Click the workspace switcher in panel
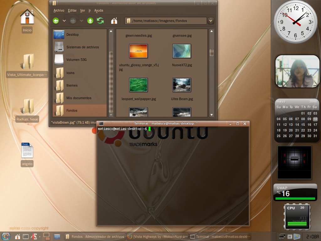The width and height of the screenshot is (321, 241). (47, 237)
